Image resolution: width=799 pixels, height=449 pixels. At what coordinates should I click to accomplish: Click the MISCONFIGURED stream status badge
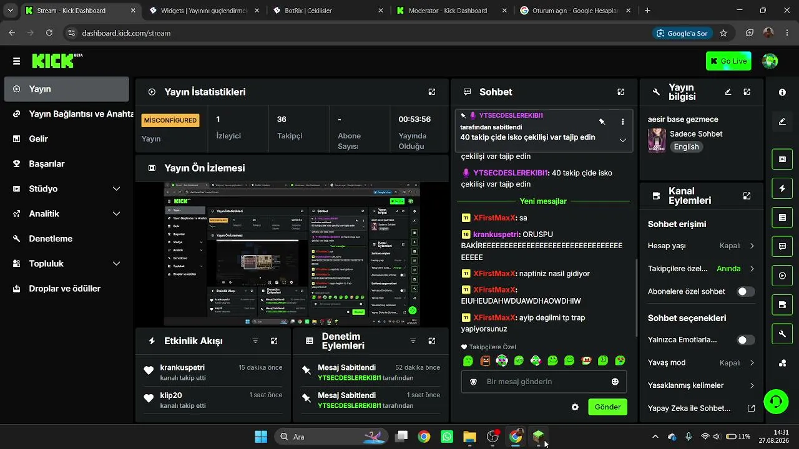tap(170, 120)
